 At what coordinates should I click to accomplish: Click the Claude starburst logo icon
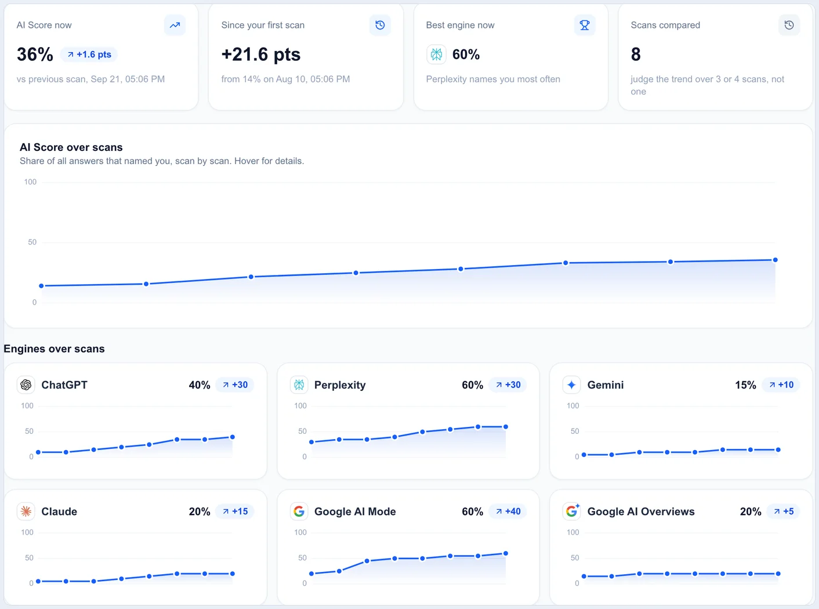26,511
